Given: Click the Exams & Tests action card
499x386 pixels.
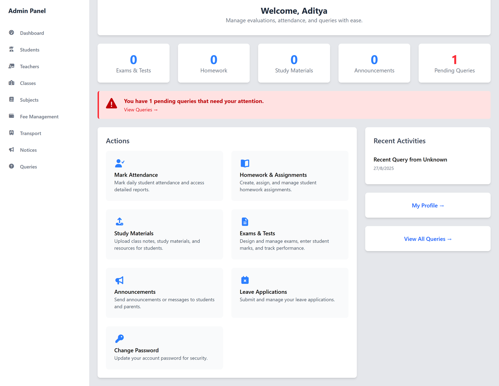Looking at the screenshot, I should tap(289, 234).
